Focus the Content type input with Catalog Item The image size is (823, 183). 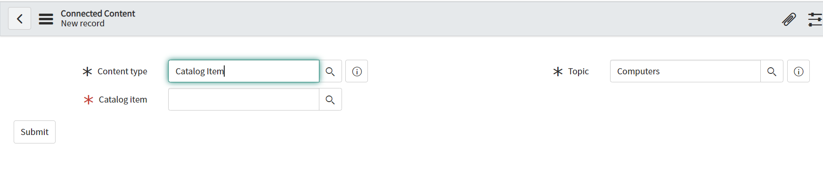[244, 71]
